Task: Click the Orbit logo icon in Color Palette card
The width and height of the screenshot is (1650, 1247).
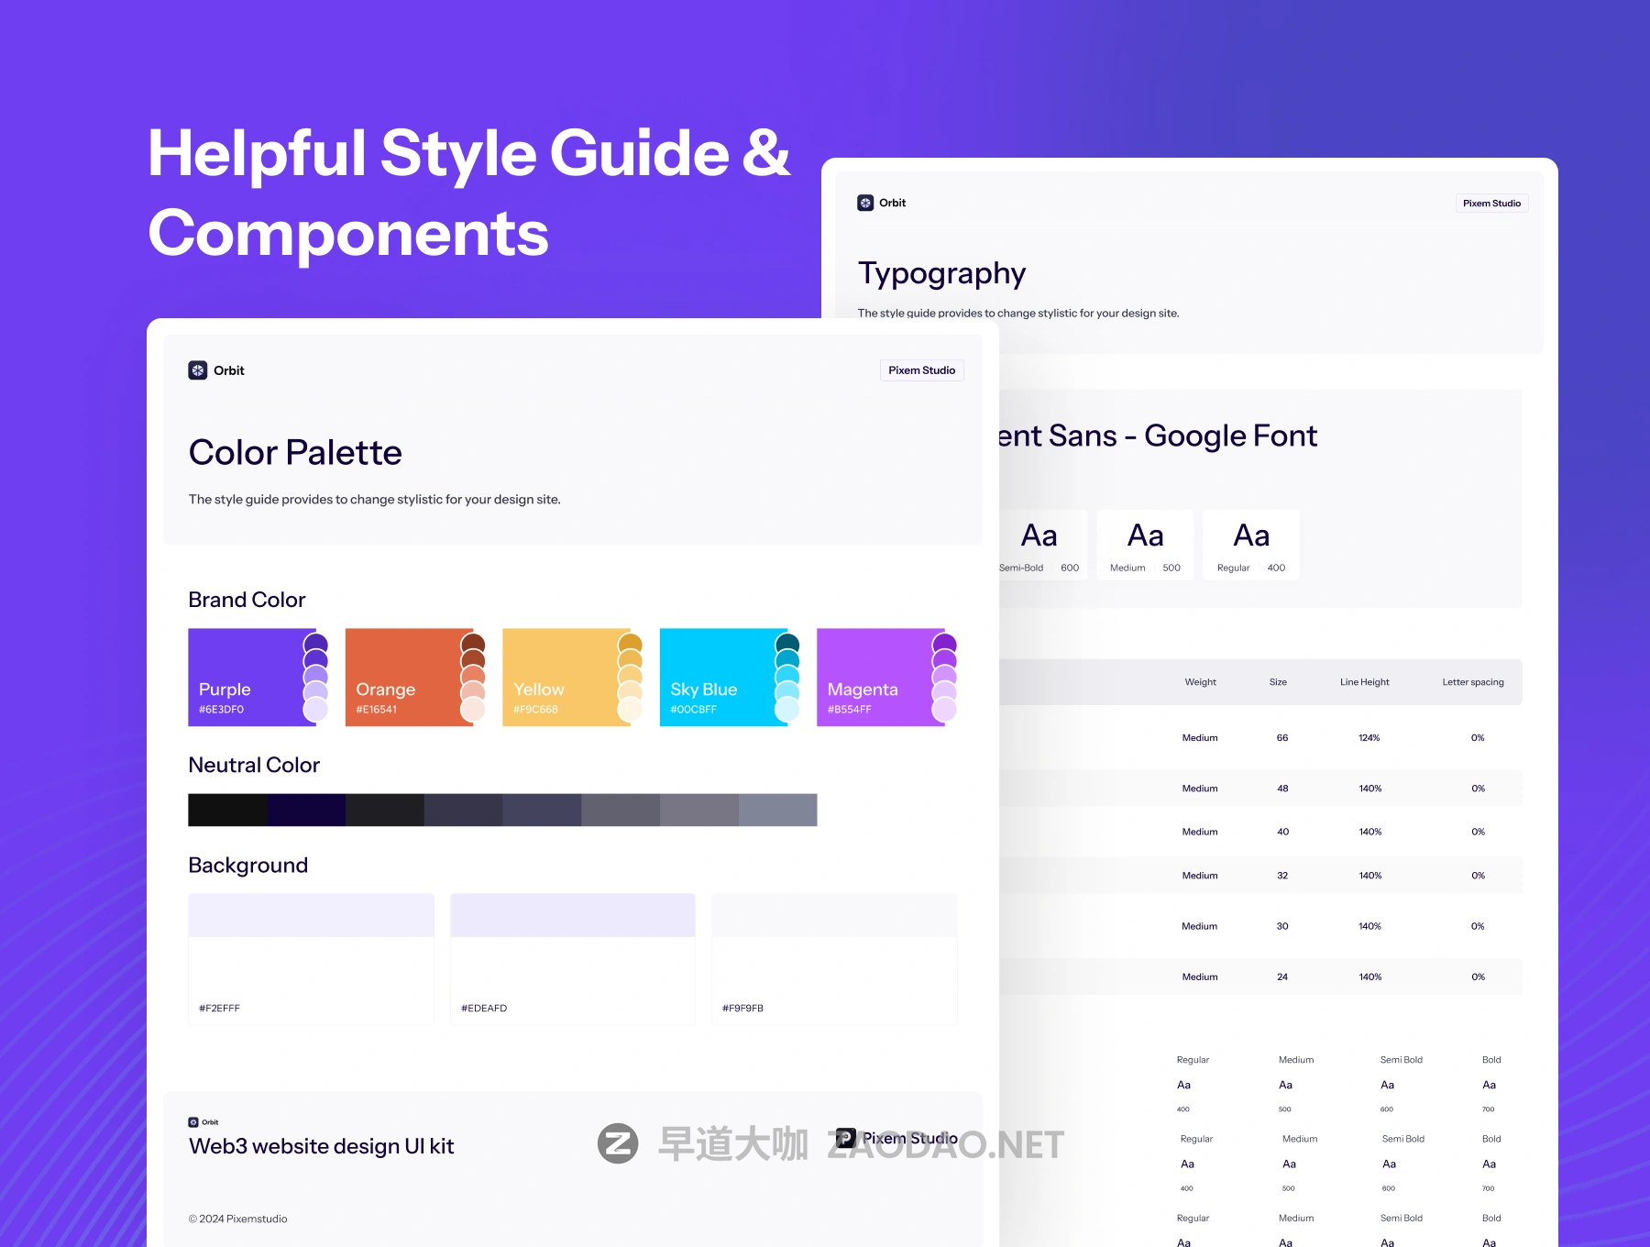Action: (197, 370)
